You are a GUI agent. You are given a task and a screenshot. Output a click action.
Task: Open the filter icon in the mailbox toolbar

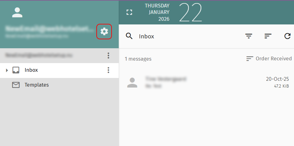(249, 36)
